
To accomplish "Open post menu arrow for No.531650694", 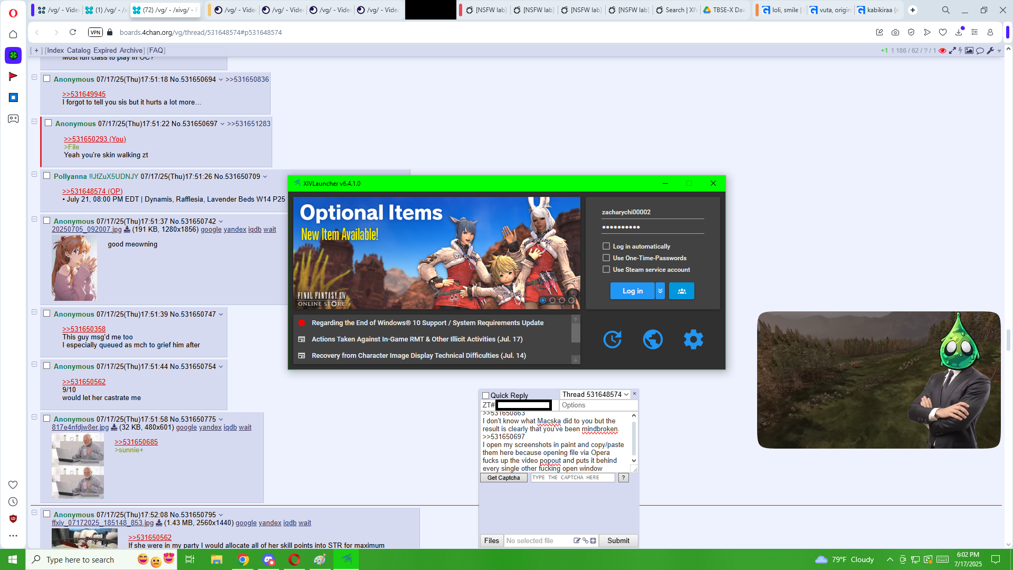I will click(x=221, y=80).
